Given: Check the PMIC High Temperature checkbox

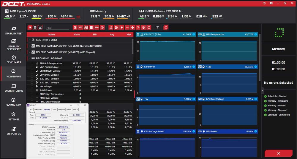Looking at the screenshot, I should [32, 94].
